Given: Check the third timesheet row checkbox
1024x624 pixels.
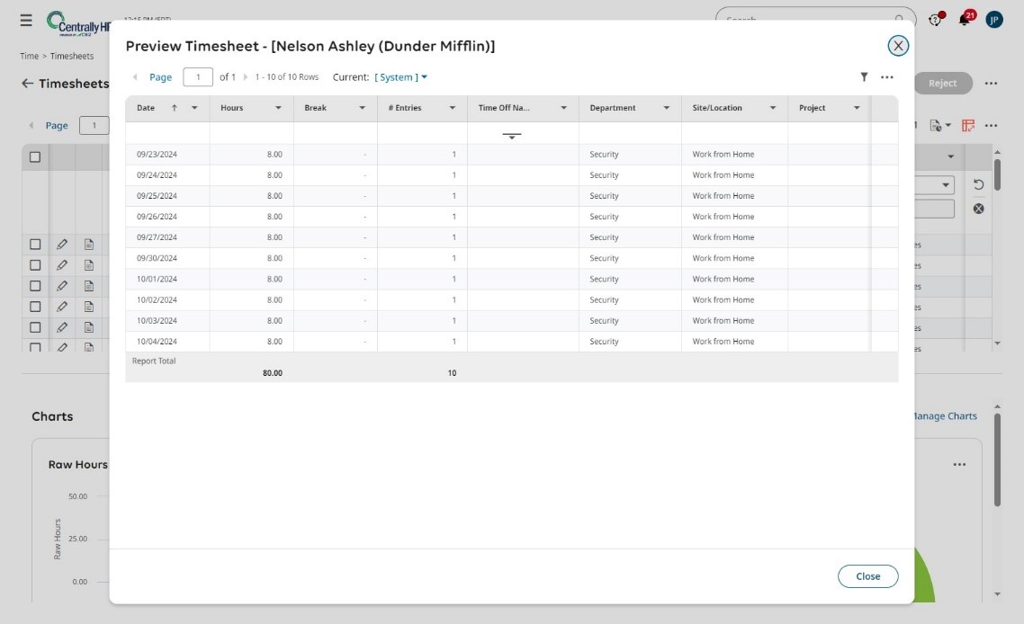Looking at the screenshot, I should (x=35, y=286).
